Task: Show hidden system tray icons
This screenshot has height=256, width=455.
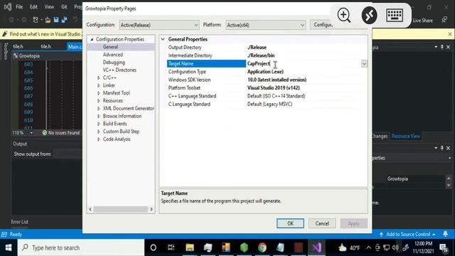Action: [x=368, y=247]
